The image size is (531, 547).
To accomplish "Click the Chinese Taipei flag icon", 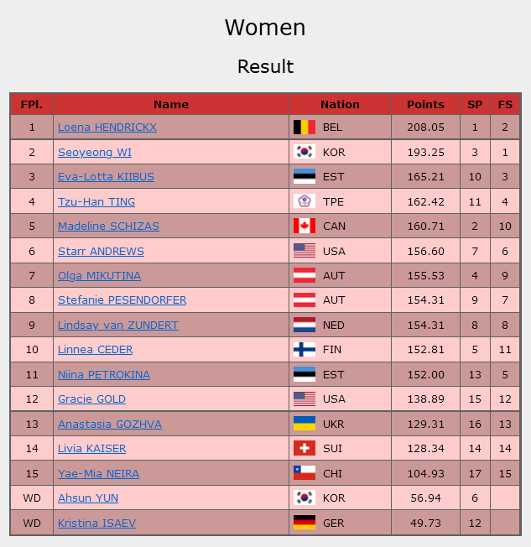I will point(304,201).
